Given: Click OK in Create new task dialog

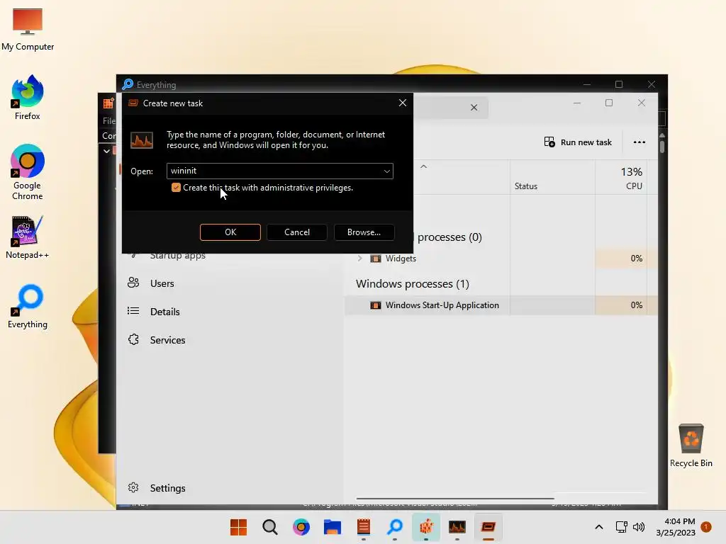Looking at the screenshot, I should 230,232.
